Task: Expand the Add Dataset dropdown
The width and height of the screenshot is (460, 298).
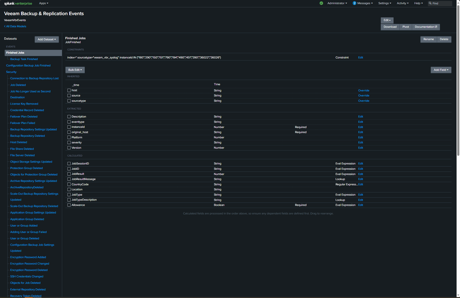Action: pos(47,39)
